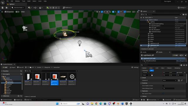Toggle the Actor Hidden In Game checkbox
The height and width of the screenshot is (106, 188).
(x=163, y=86)
